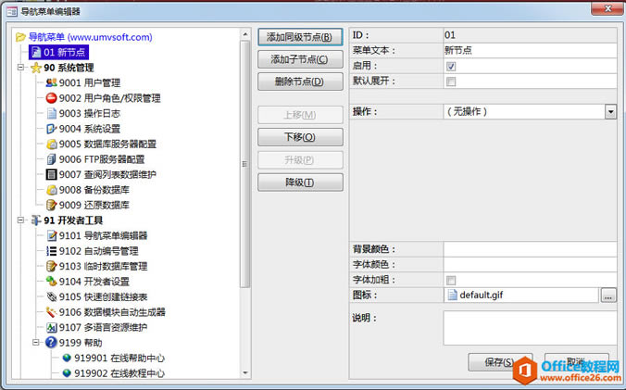Click the wand icon of 9106 数据模块自动生成器
Screen dimensions: 626x390
point(52,312)
